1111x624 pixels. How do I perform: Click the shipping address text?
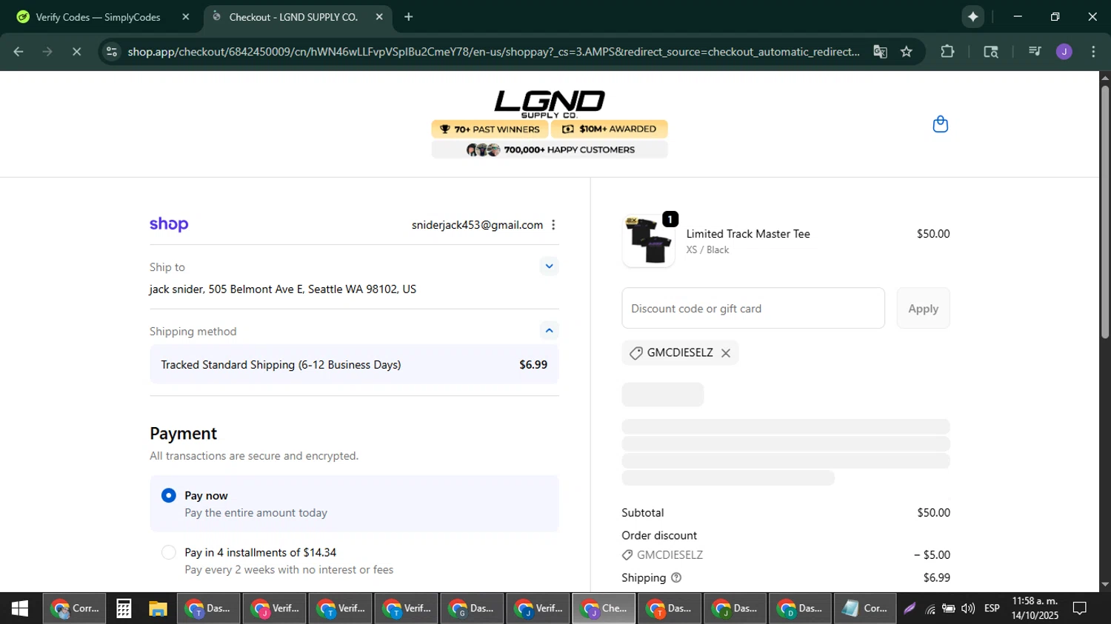pyautogui.click(x=283, y=289)
